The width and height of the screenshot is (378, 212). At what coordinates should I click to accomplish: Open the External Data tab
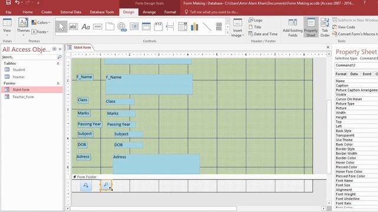(71, 12)
